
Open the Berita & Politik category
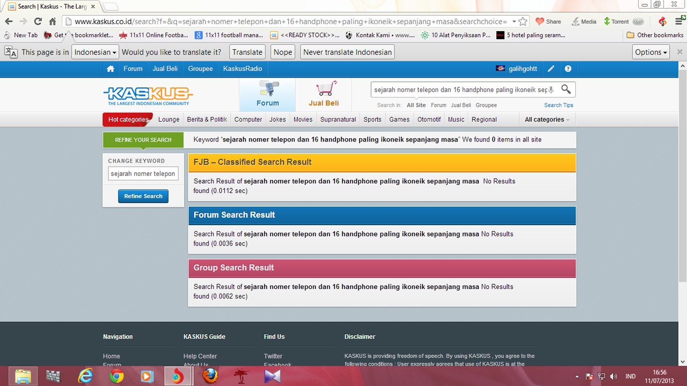[x=207, y=120]
